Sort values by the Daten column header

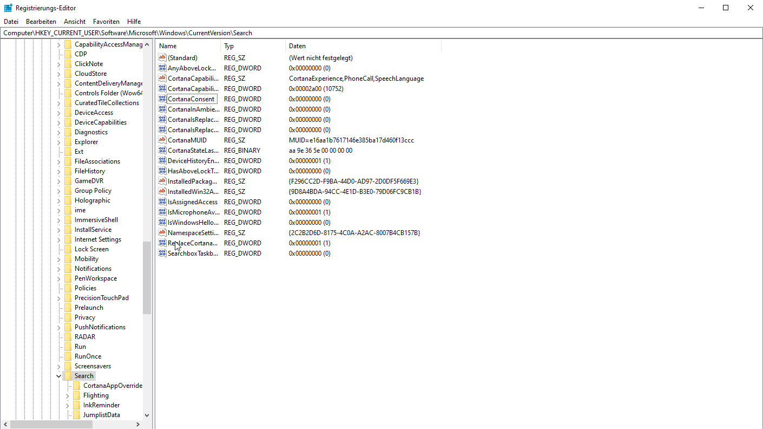(363, 46)
